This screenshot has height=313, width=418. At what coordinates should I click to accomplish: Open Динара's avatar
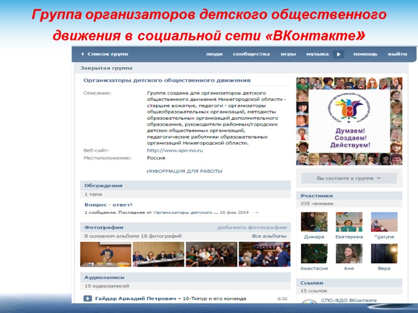(x=314, y=222)
